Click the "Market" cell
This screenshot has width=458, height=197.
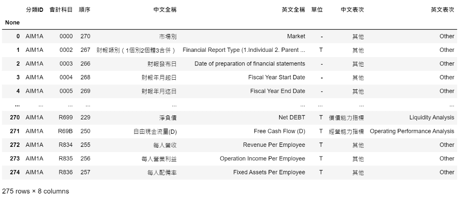tap(296, 37)
